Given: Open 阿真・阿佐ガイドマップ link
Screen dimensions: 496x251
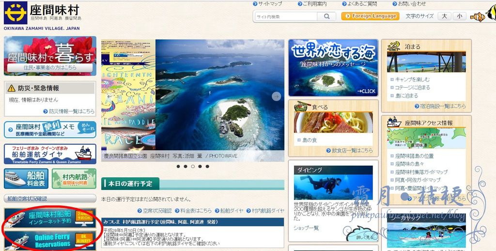Looking at the screenshot, I should tap(418, 180).
